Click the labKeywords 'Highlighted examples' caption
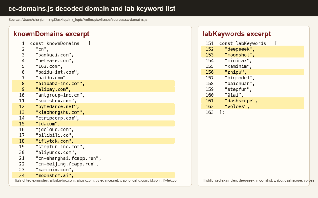The height and width of the screenshot is (198, 318). point(258,180)
